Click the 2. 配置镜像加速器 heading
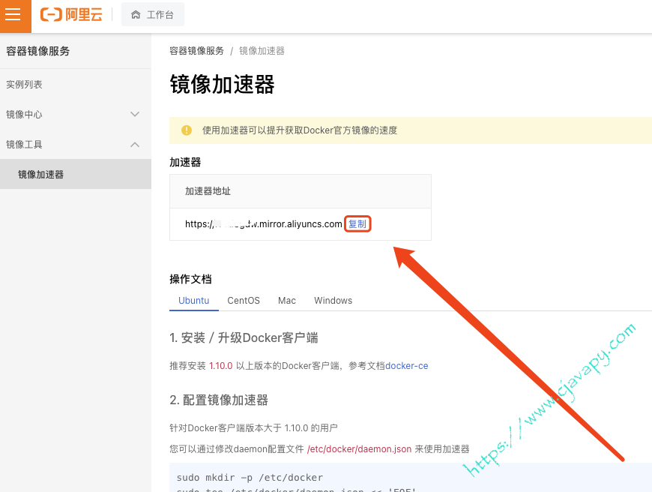The width and height of the screenshot is (652, 492). [219, 400]
